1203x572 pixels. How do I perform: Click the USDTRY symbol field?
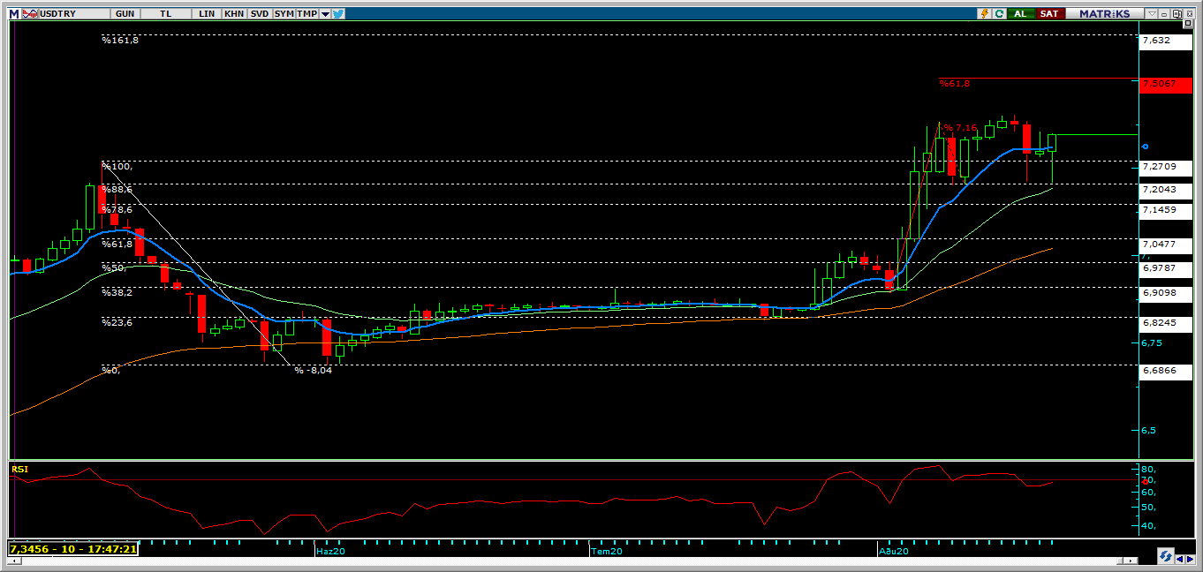pyautogui.click(x=74, y=14)
